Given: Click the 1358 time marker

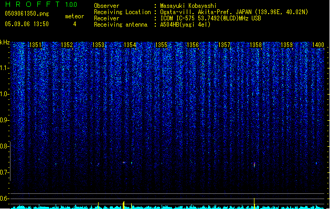Looking at the screenshot, I should [256, 44].
